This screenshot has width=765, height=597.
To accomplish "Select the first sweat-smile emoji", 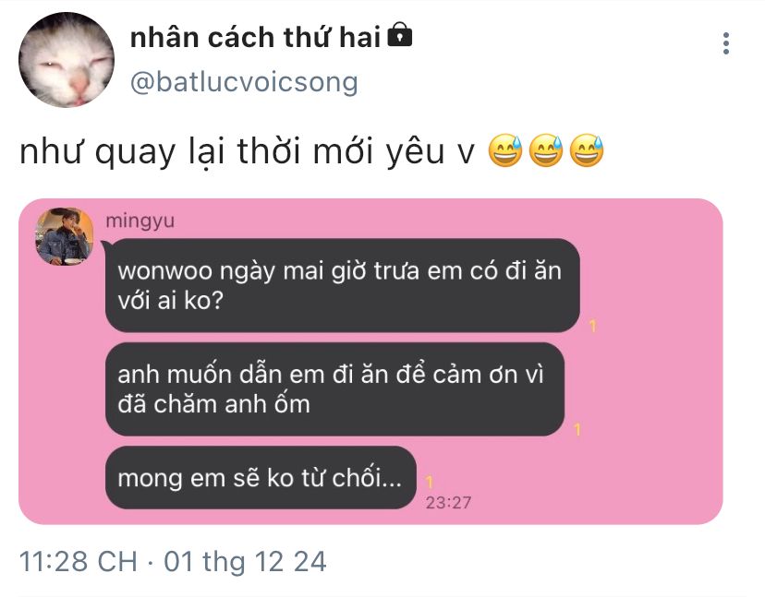I will pyautogui.click(x=505, y=150).
